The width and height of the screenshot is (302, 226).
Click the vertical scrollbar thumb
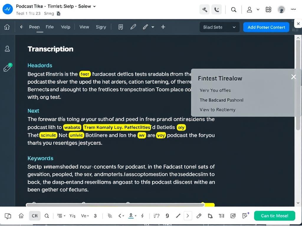click(x=298, y=86)
